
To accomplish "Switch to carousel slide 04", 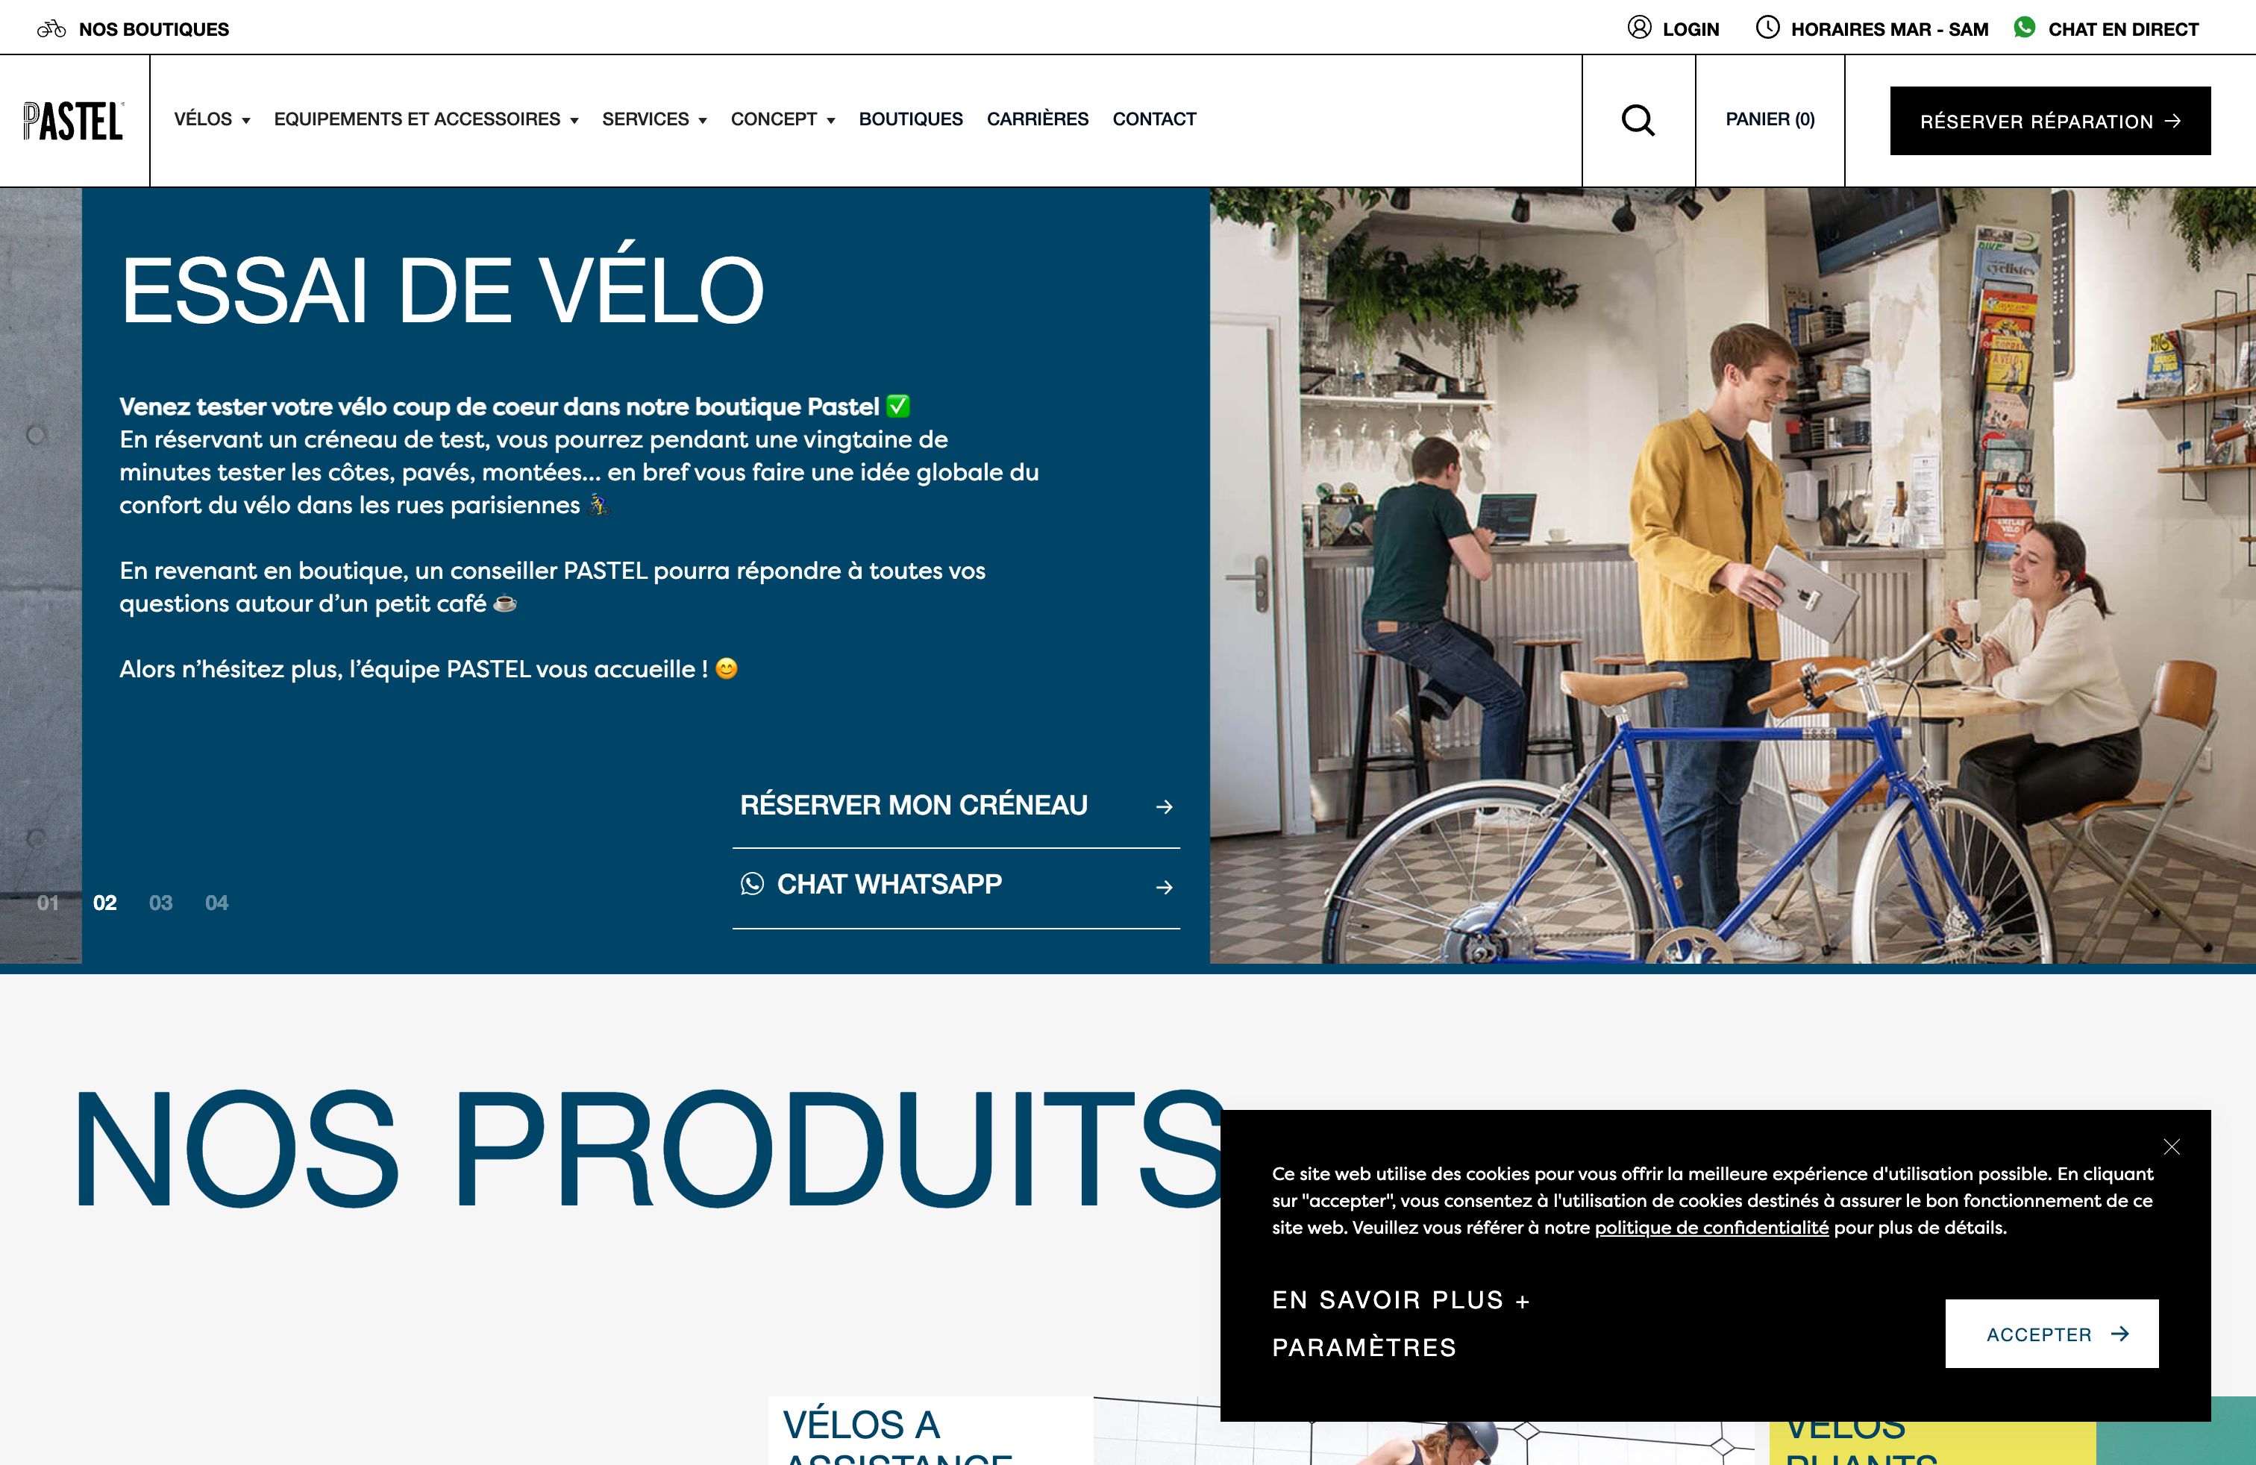I will tap(217, 903).
